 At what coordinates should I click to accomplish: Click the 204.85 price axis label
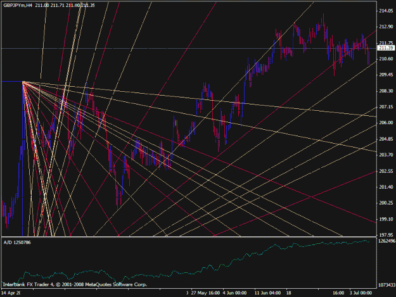tap(386, 139)
